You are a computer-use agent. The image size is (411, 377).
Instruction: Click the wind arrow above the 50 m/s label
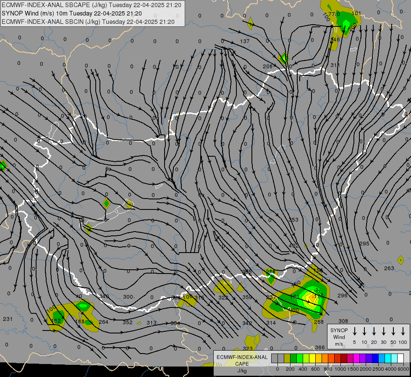[x=393, y=331]
